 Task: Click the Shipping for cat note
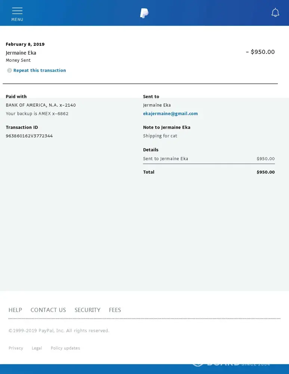[x=160, y=136]
